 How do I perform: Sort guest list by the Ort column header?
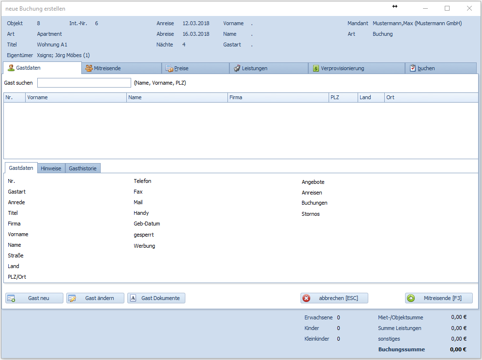(x=431, y=97)
